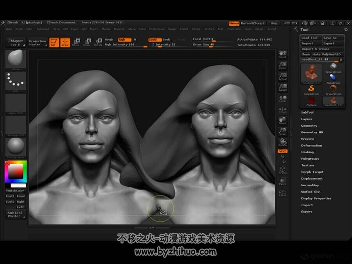Image resolution: width=352 pixels, height=264 pixels.
Task: Activate the Draw mode button
Action: (65, 42)
